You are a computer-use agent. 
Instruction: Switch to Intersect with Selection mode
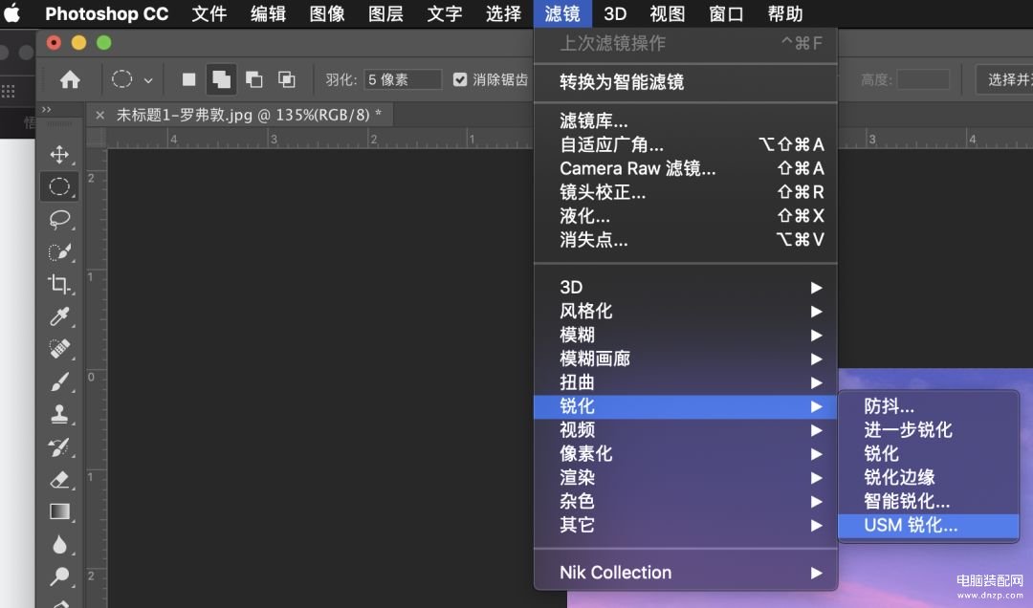287,79
